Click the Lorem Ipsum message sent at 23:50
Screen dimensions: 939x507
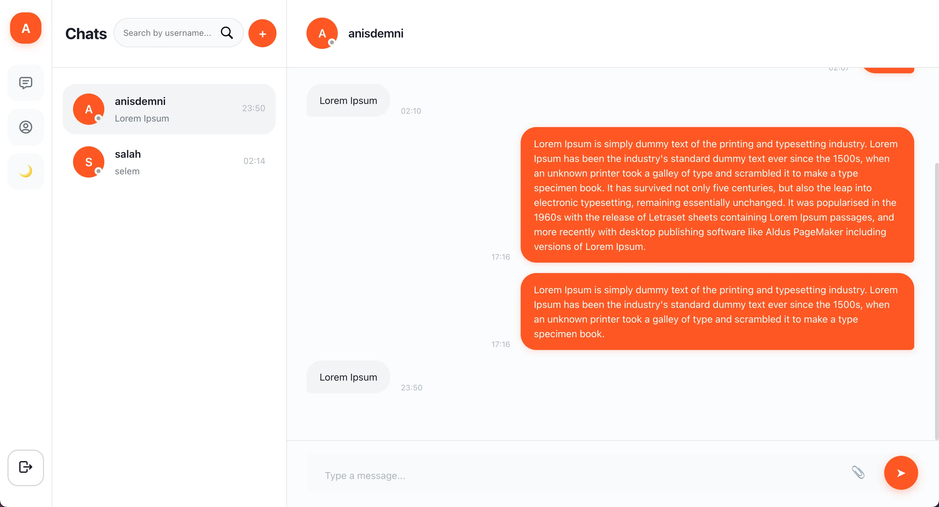coord(348,377)
